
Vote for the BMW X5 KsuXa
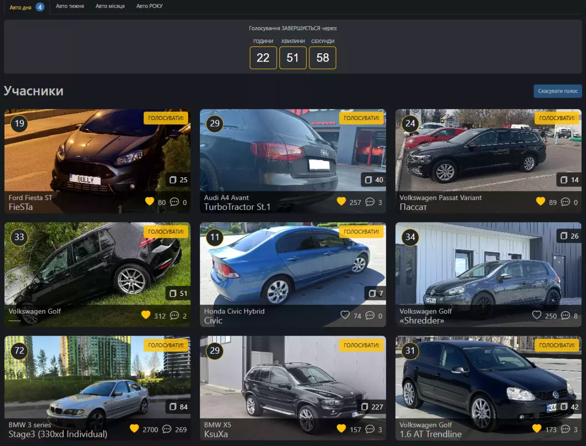[361, 345]
